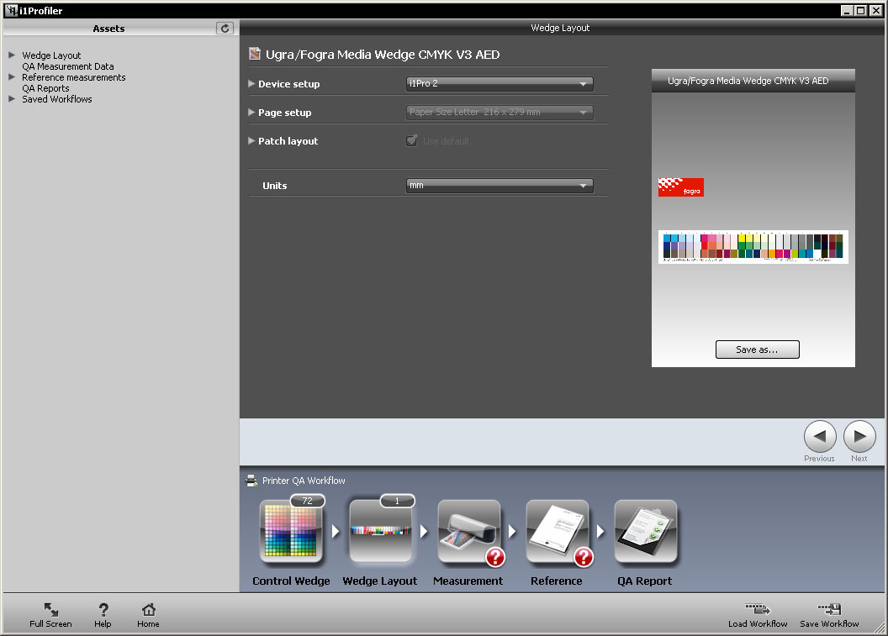Click the Save Workflow icon
This screenshot has width=888, height=636.
[x=829, y=609]
